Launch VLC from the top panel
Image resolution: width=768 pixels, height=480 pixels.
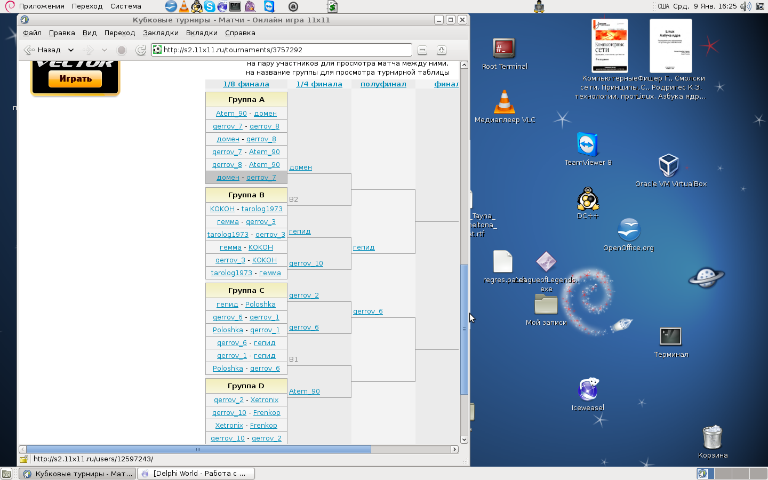(x=184, y=6)
